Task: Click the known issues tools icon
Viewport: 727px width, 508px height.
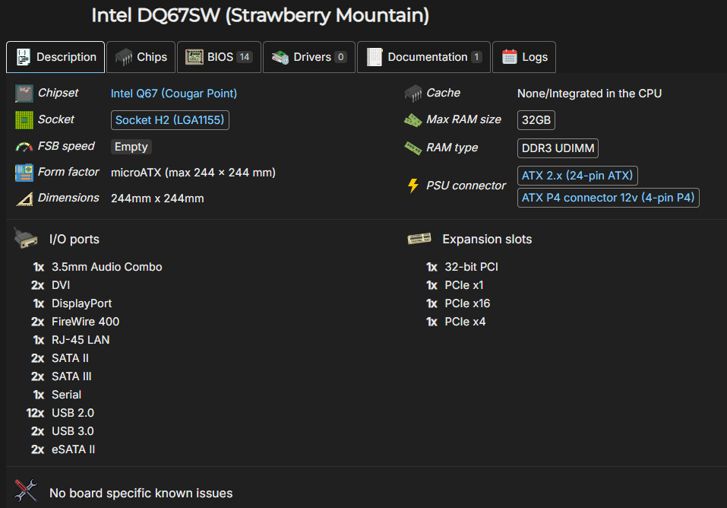Action: tap(26, 491)
